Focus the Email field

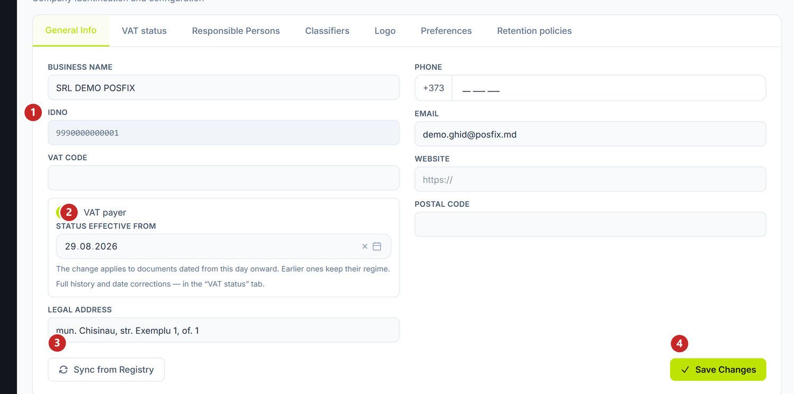[590, 134]
